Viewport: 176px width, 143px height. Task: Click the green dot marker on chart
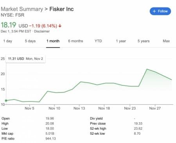click(x=6, y=101)
